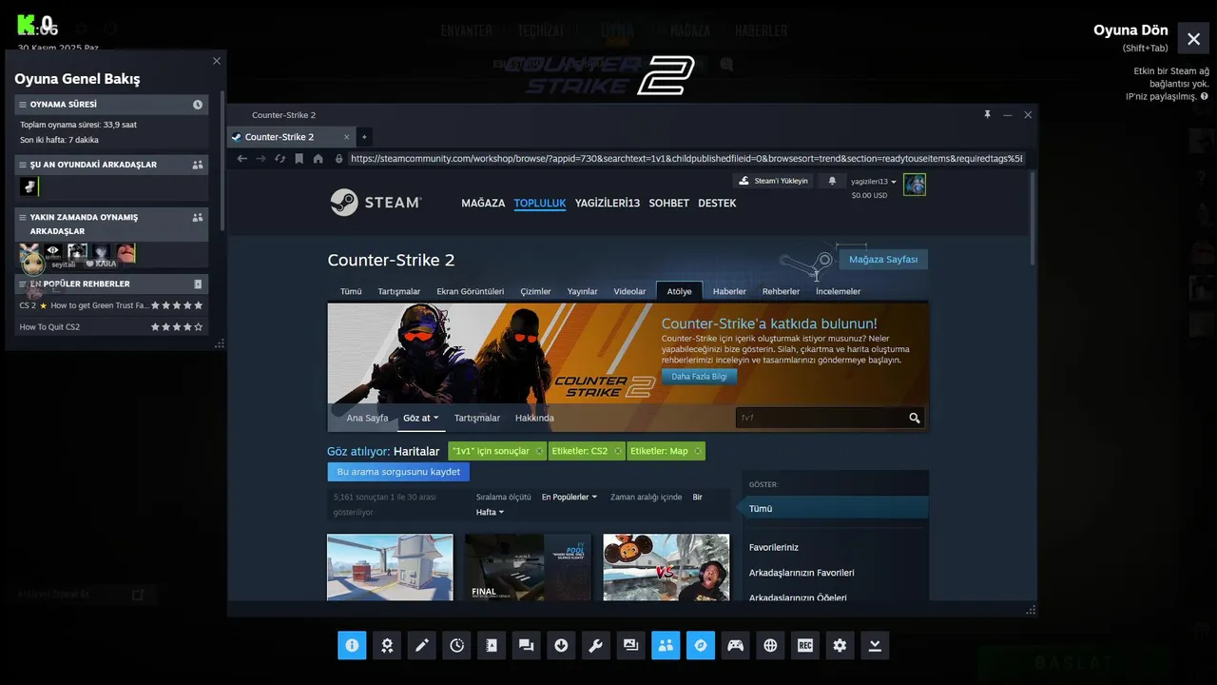
Task: Click Ana Sayfa workshop link
Action: coord(367,418)
